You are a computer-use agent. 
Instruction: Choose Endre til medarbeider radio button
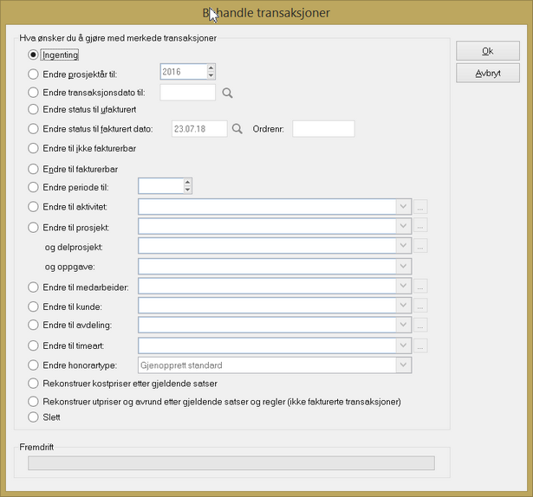pos(33,287)
